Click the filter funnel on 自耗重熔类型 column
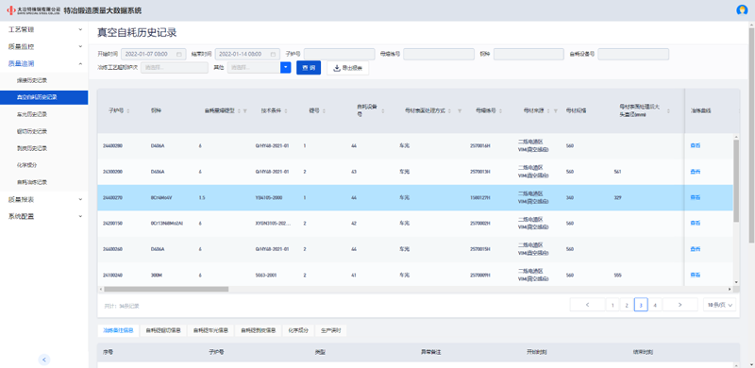 245,110
